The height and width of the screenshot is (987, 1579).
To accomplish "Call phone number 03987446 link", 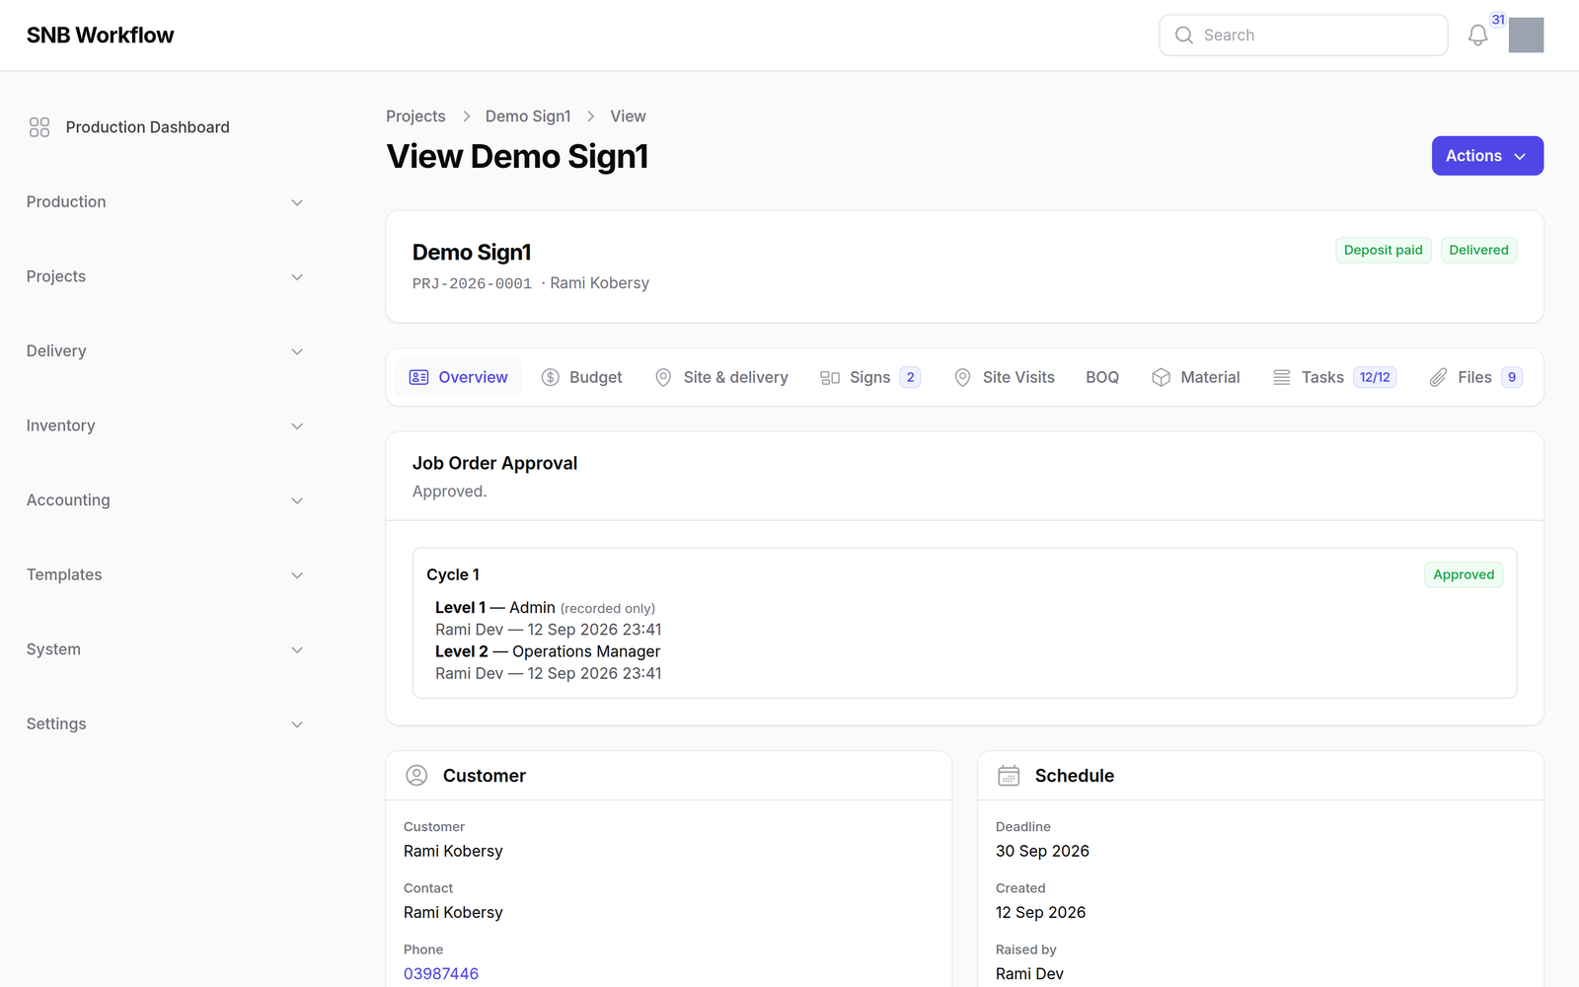I will click(x=441, y=973).
